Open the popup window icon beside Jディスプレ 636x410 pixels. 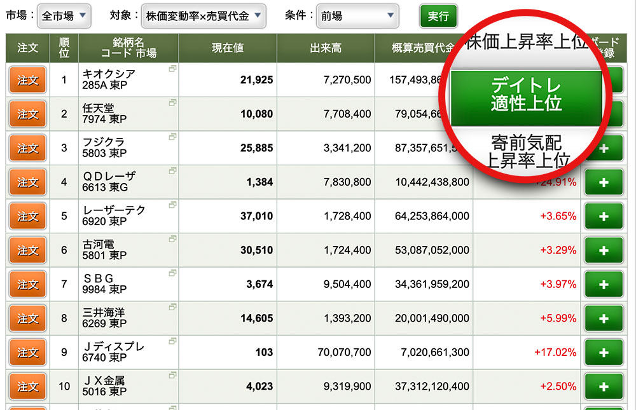pos(172,341)
